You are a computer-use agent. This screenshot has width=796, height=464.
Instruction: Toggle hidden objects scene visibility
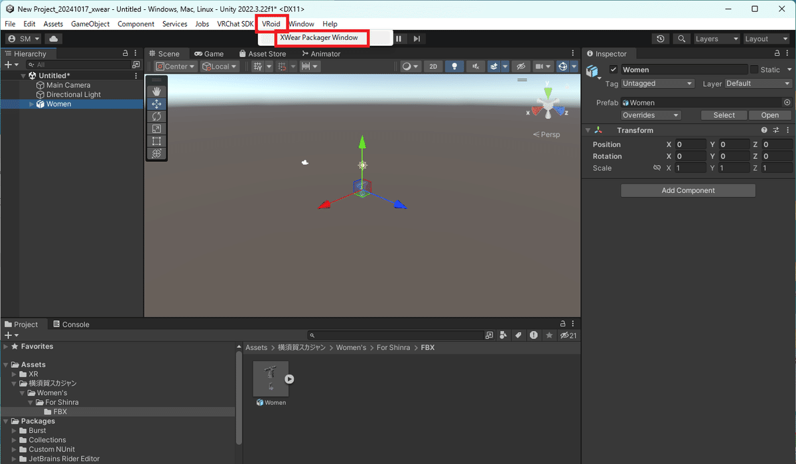[x=521, y=66]
